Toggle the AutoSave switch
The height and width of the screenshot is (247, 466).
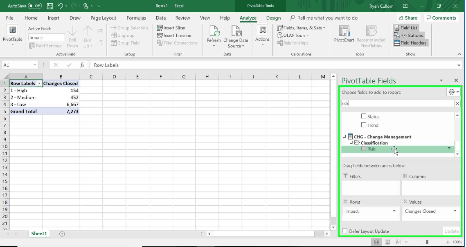(34, 6)
